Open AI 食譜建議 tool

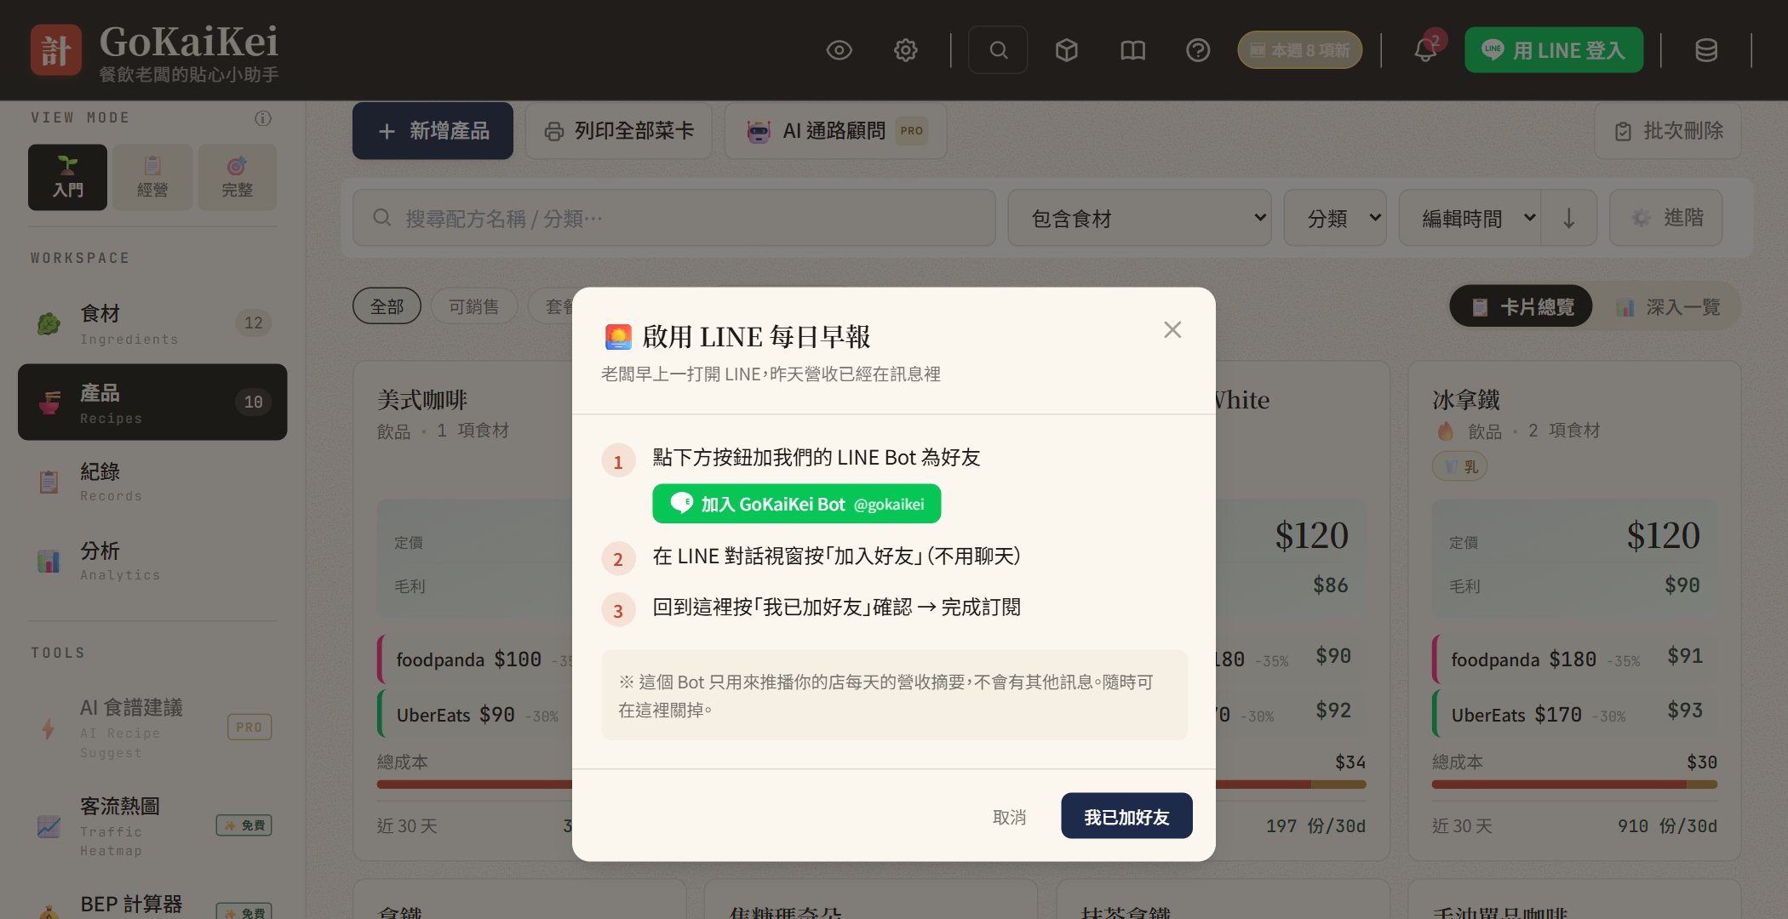coord(152,728)
